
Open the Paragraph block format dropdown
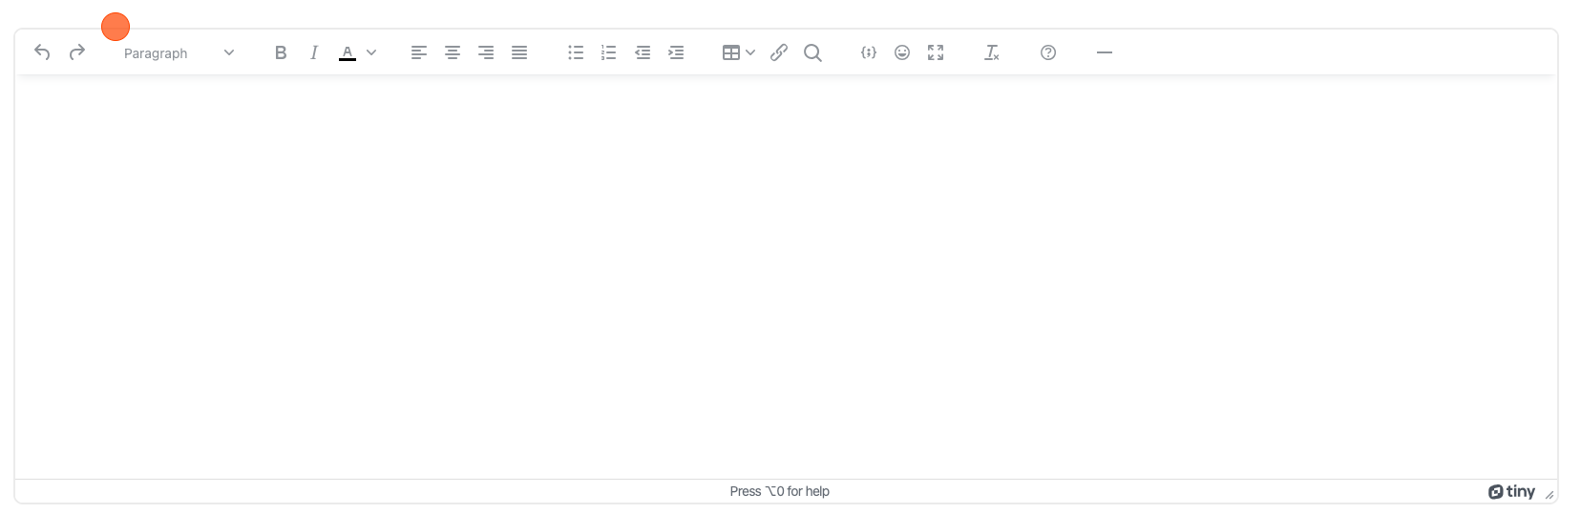(x=179, y=53)
